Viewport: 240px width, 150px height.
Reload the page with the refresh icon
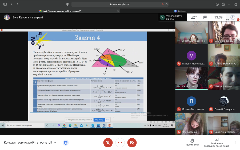pos(166,4)
